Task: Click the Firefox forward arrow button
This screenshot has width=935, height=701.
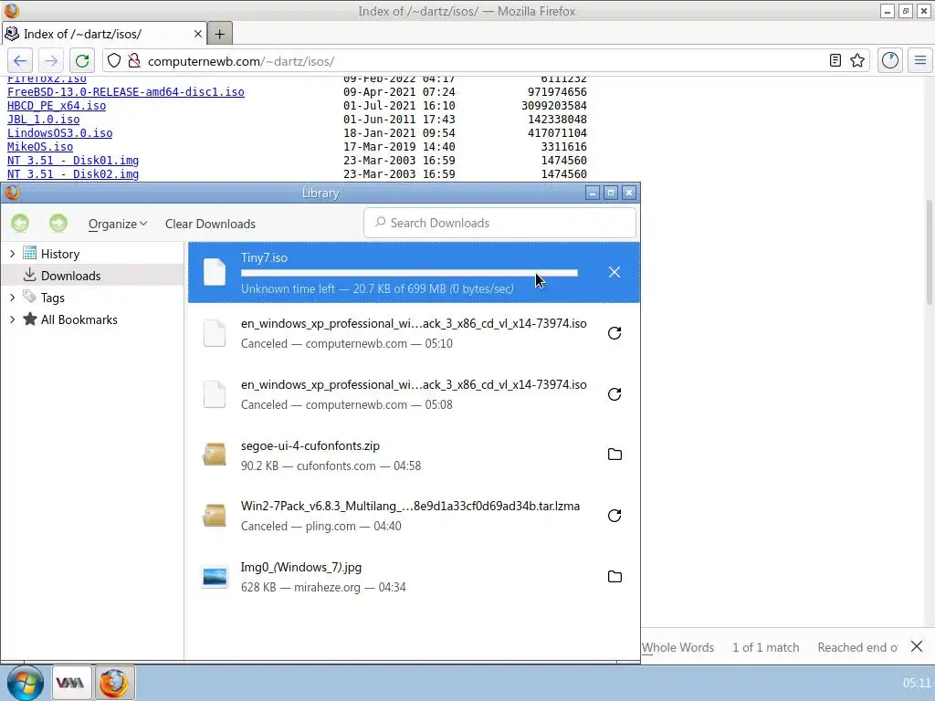Action: pyautogui.click(x=51, y=61)
